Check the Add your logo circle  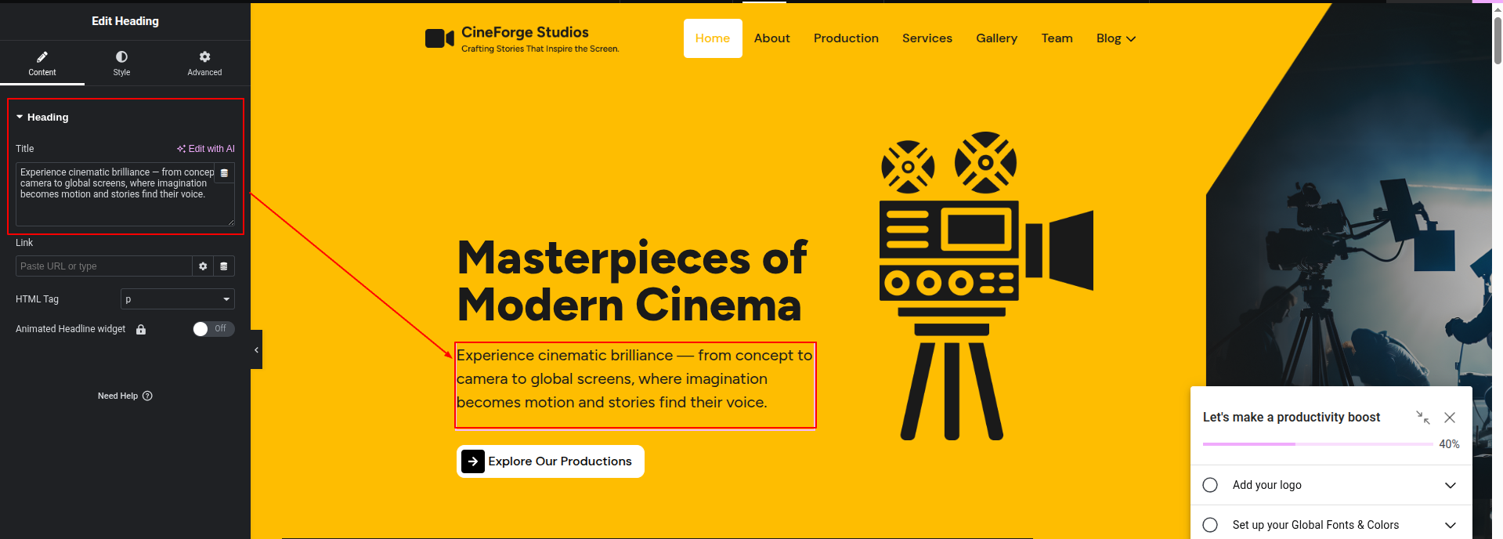(x=1210, y=485)
